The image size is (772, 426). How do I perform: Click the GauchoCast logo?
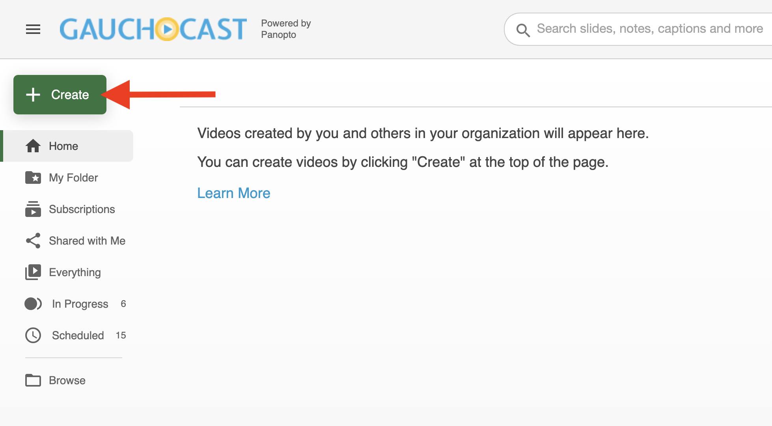(153, 29)
